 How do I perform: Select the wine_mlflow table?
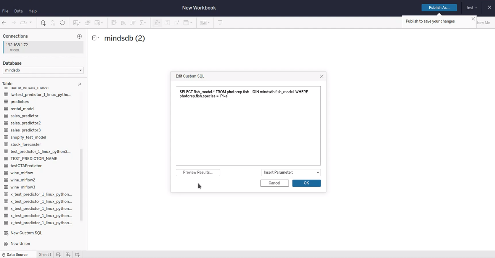point(21,173)
